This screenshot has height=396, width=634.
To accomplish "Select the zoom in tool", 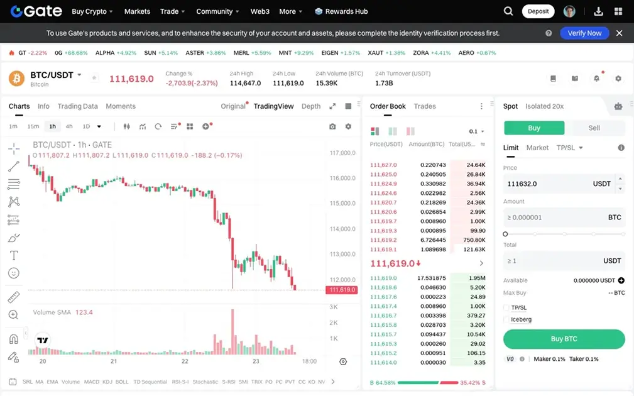I will (x=13, y=315).
